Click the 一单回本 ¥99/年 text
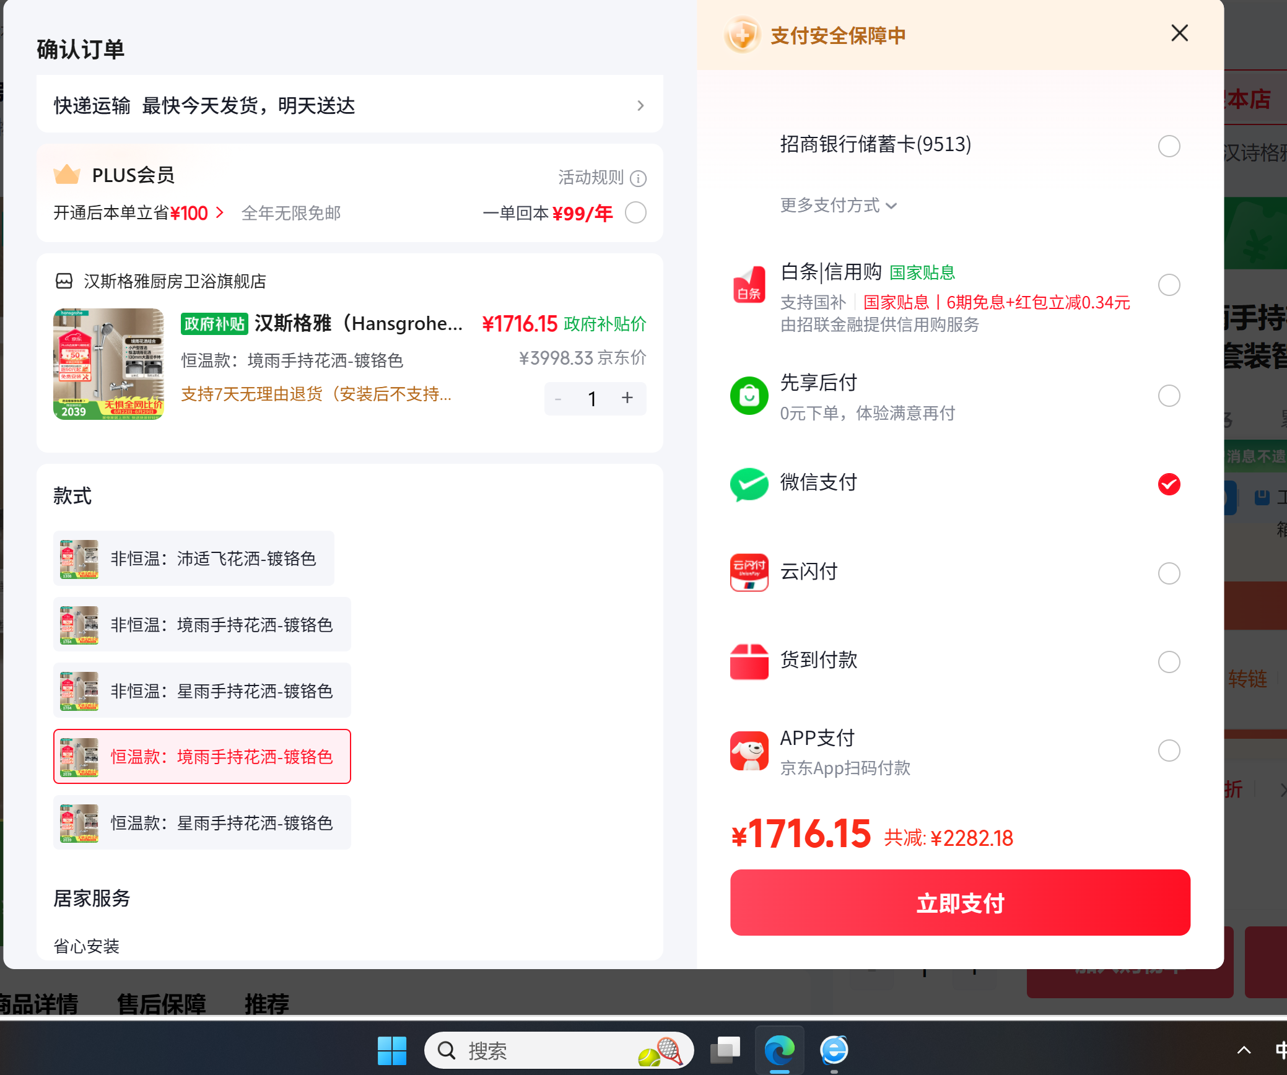This screenshot has height=1075, width=1287. [x=548, y=213]
